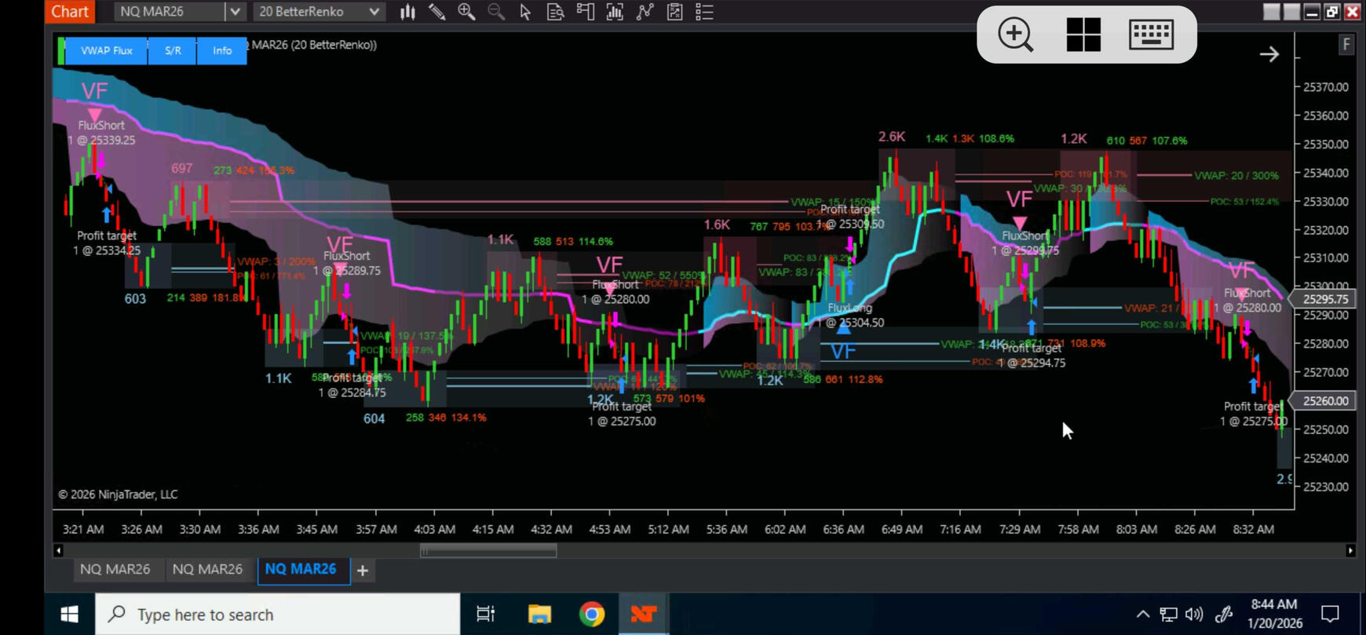Open the Indicators icon in toolbar
Viewport: 1366px width, 635px height.
click(x=615, y=12)
